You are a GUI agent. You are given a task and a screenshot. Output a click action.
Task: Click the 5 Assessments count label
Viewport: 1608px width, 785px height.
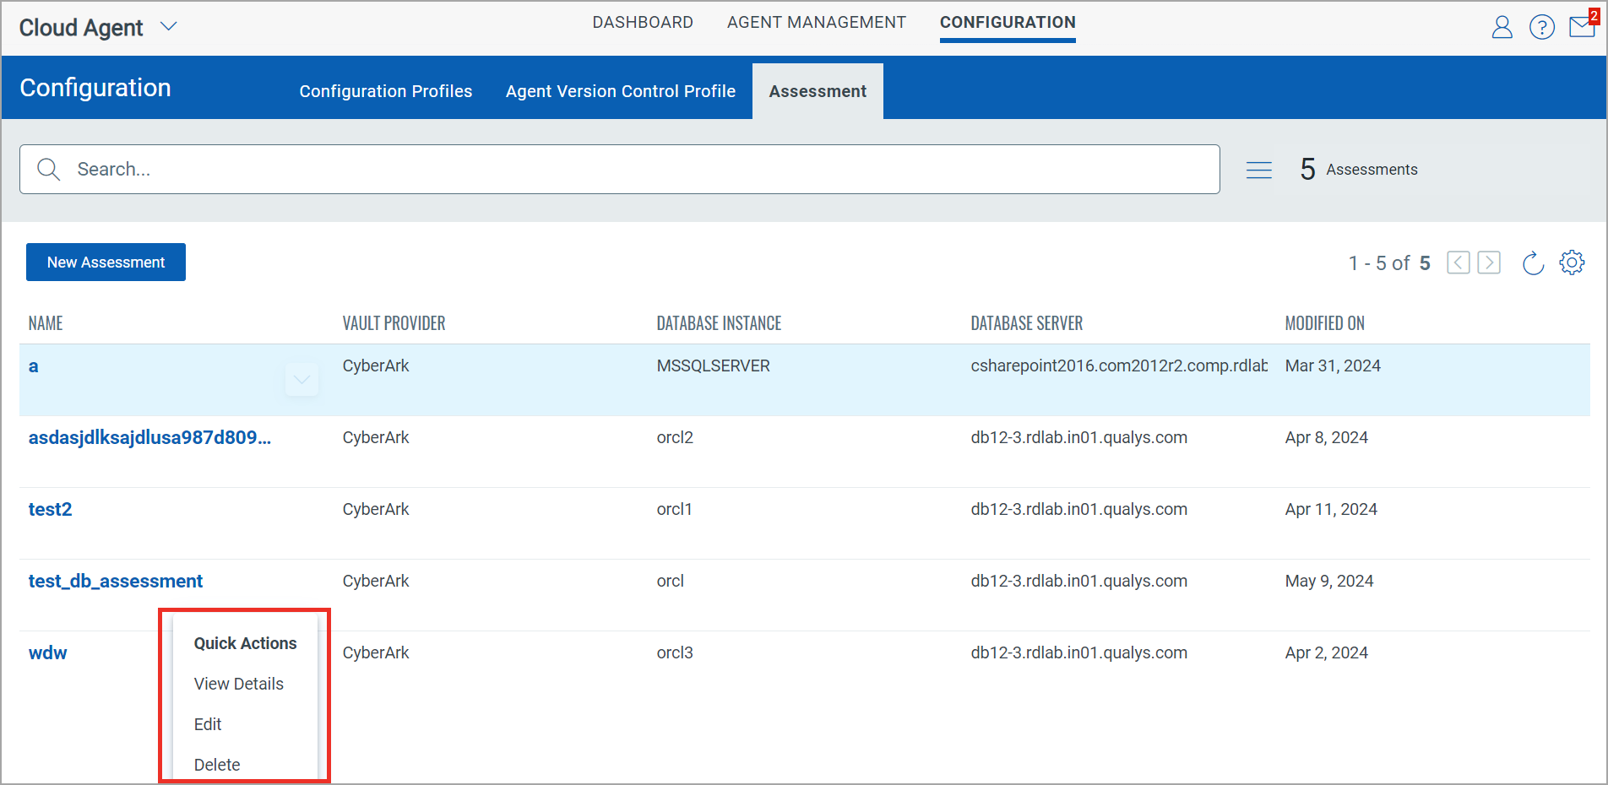coord(1358,170)
